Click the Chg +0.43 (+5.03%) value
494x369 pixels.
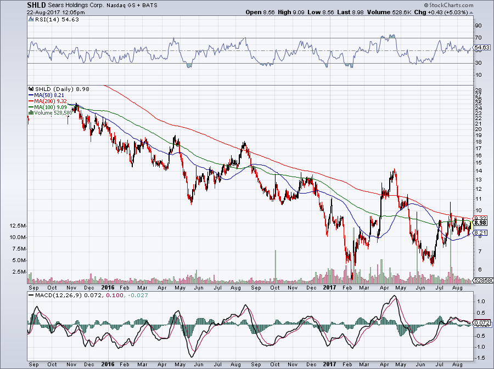(x=441, y=12)
